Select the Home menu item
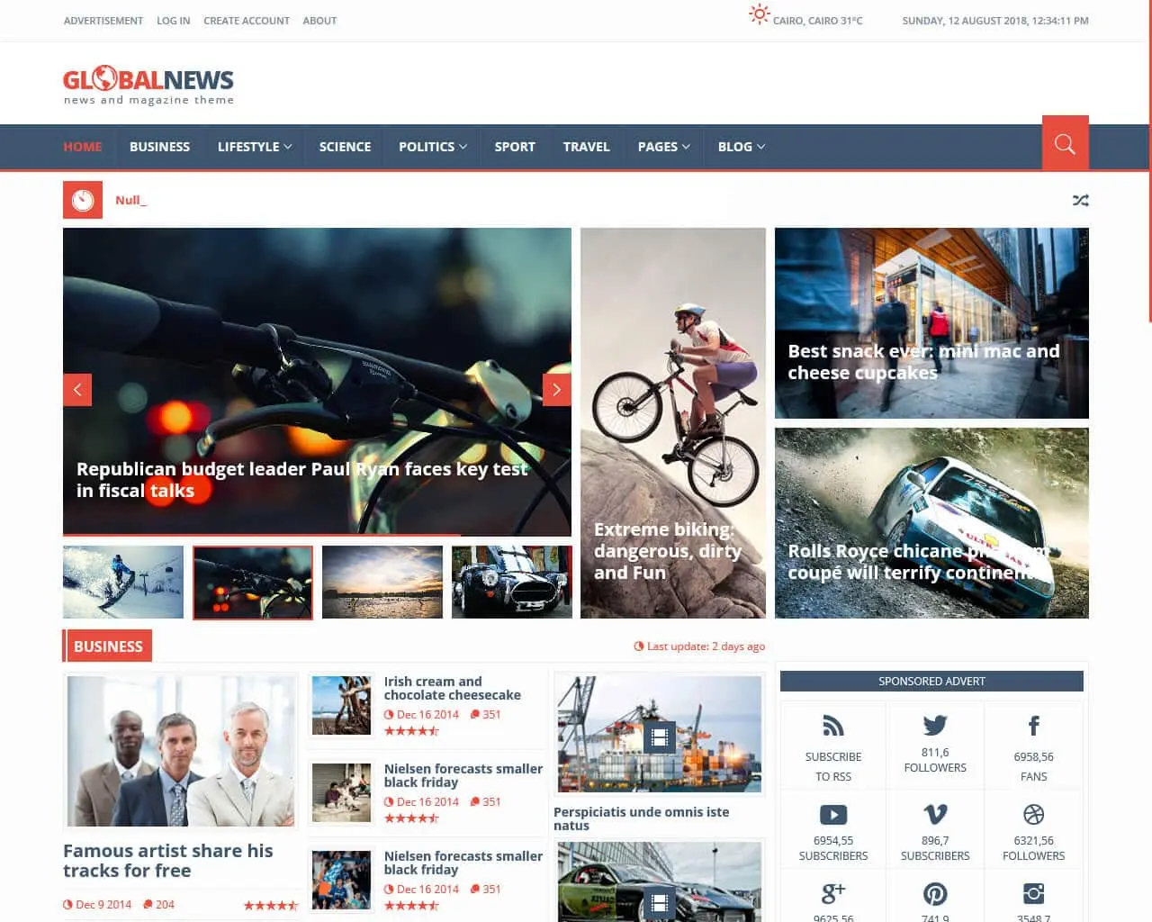This screenshot has width=1152, height=922. pos(83,147)
